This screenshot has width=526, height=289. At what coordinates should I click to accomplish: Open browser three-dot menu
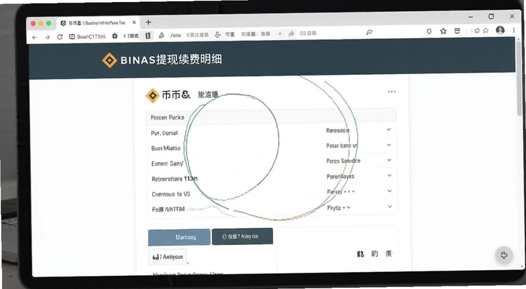pos(514,30)
